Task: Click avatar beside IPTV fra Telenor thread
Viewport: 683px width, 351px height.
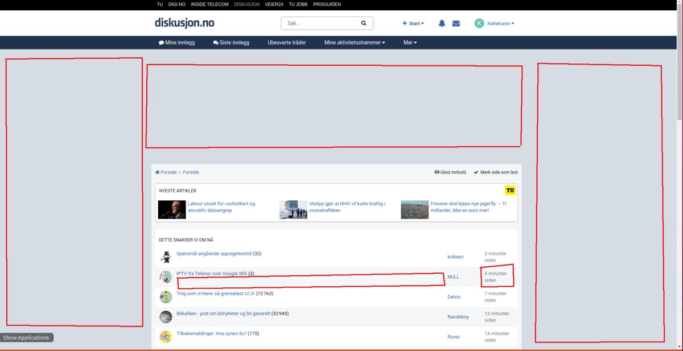Action: [166, 277]
